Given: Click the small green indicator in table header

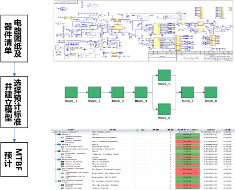Looking at the screenshot, I should click(143, 130).
